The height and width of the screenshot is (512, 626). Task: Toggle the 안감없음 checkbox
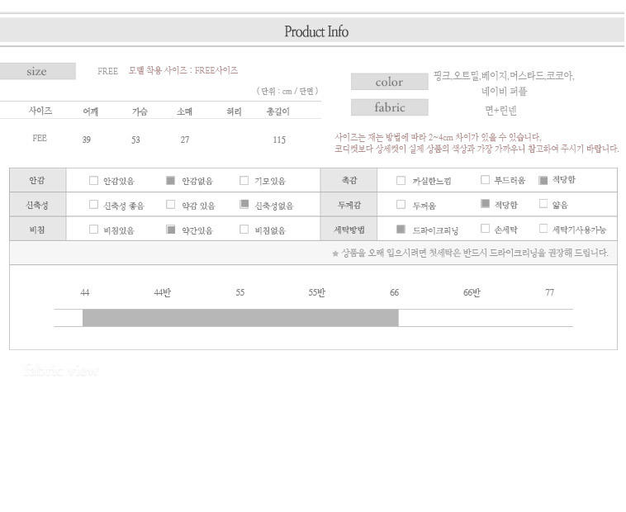pos(171,181)
